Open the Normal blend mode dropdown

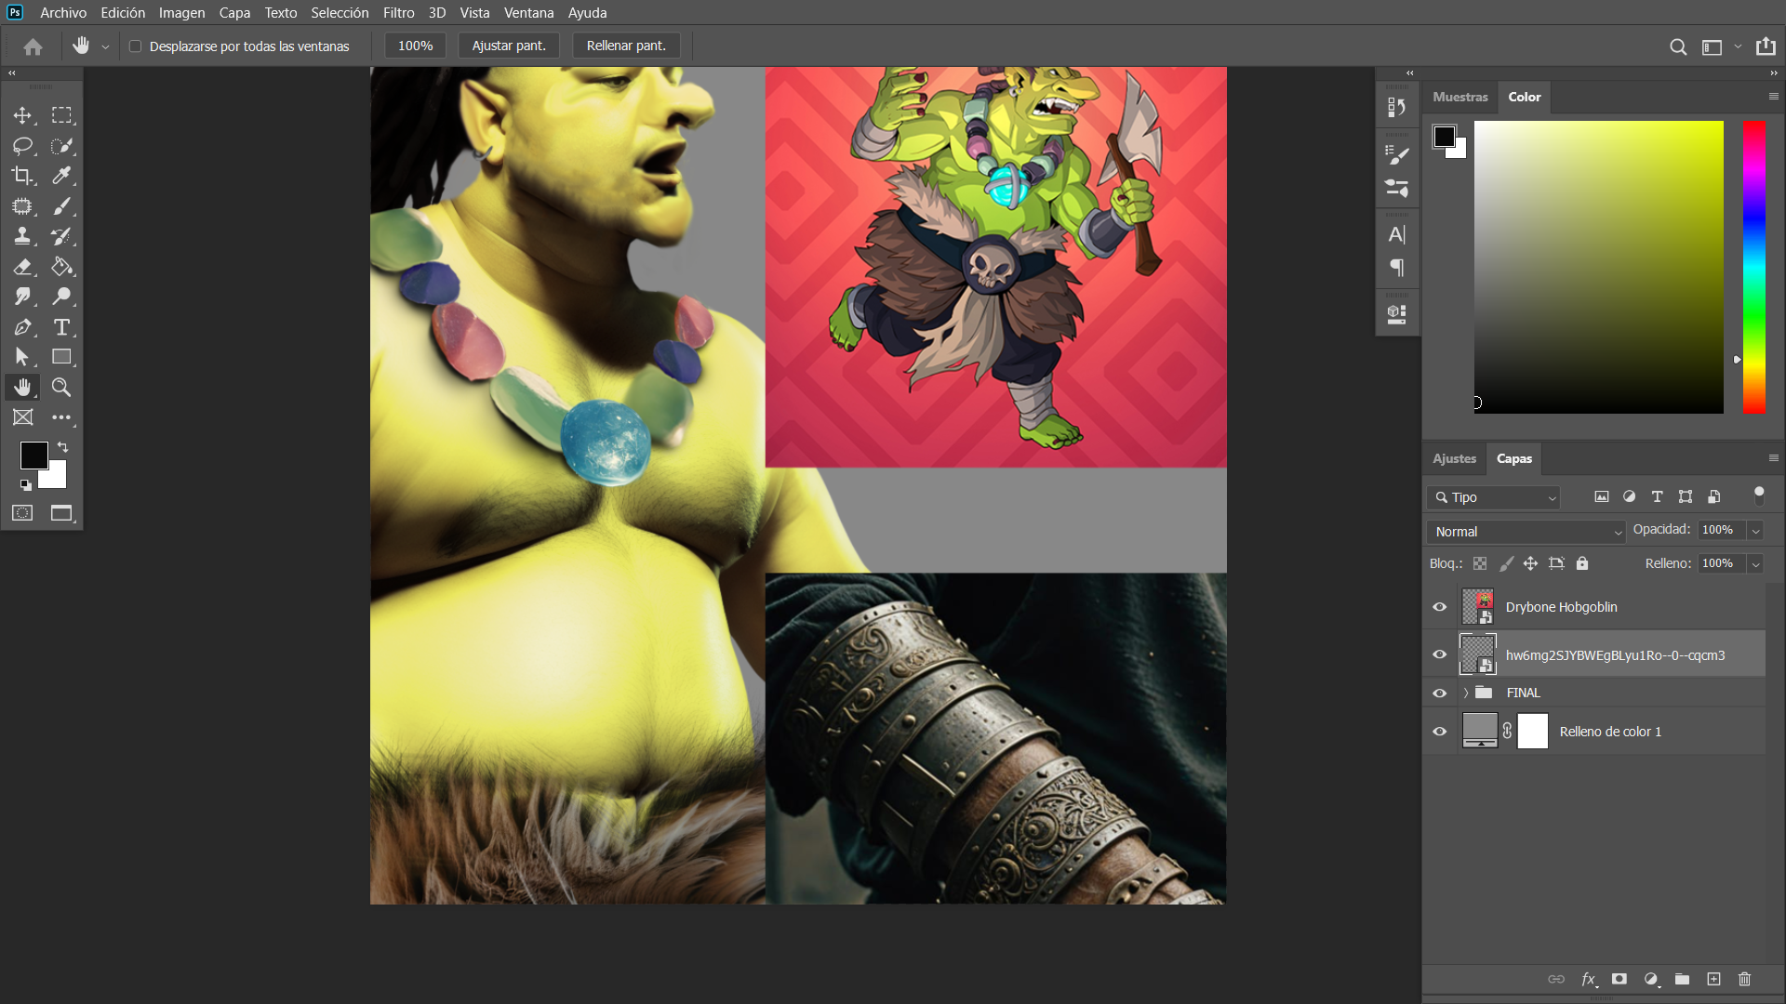coord(1526,532)
